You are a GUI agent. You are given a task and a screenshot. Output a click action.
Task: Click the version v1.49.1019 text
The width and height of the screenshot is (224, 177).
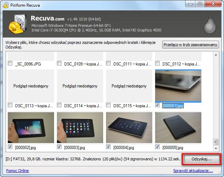[84, 19]
